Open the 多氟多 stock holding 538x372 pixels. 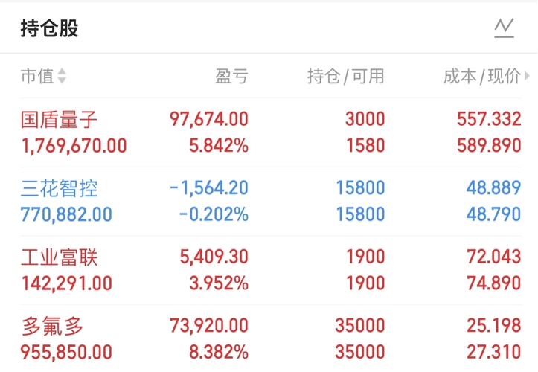coord(52,326)
